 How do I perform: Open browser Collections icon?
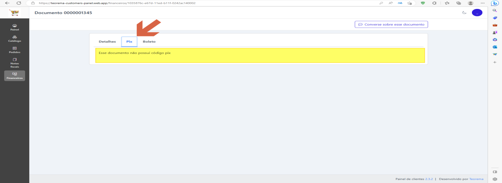click(459, 3)
